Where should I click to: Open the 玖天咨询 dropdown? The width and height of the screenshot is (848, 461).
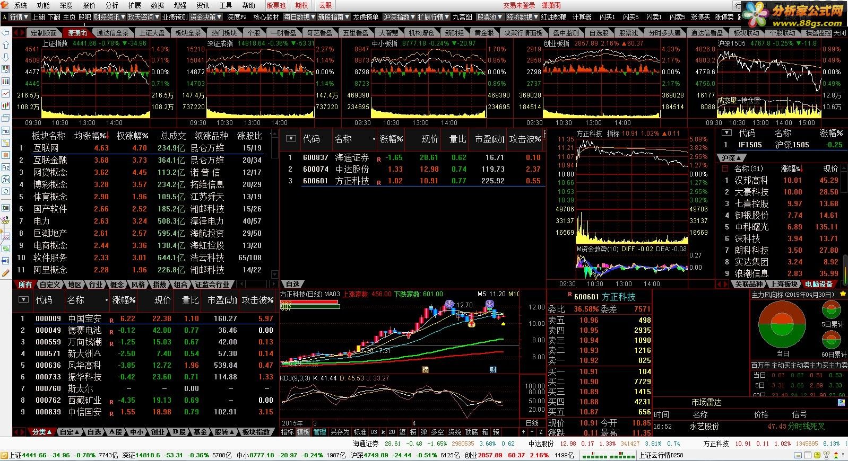pos(143,17)
